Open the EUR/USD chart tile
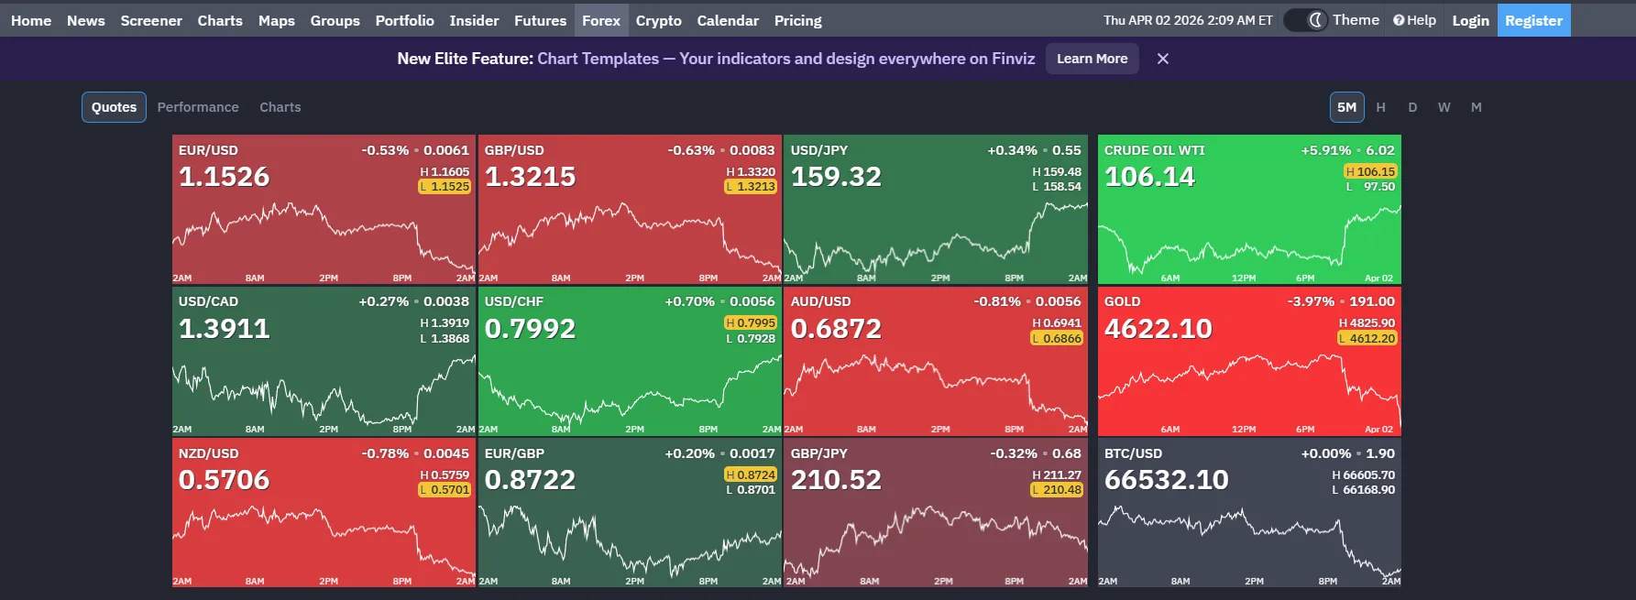This screenshot has width=1636, height=600. click(323, 211)
